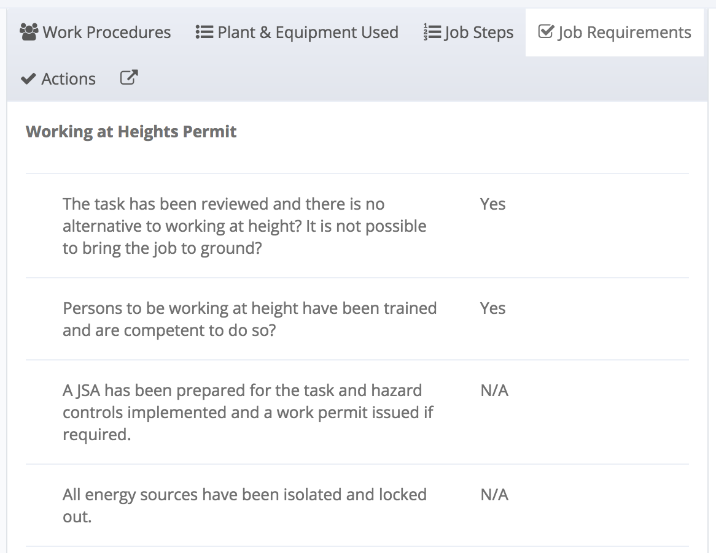Click Yes answer for task reviewed question

click(x=492, y=204)
